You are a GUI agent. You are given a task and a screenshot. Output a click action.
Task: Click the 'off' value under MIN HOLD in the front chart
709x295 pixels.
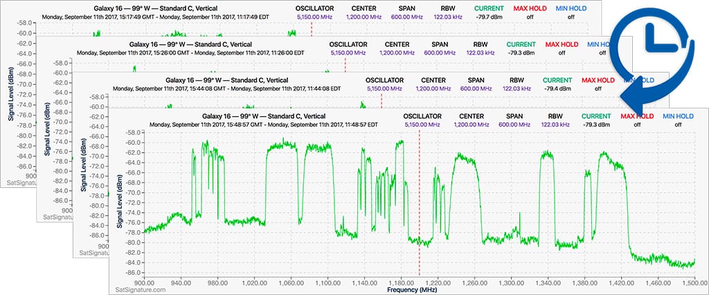point(678,124)
